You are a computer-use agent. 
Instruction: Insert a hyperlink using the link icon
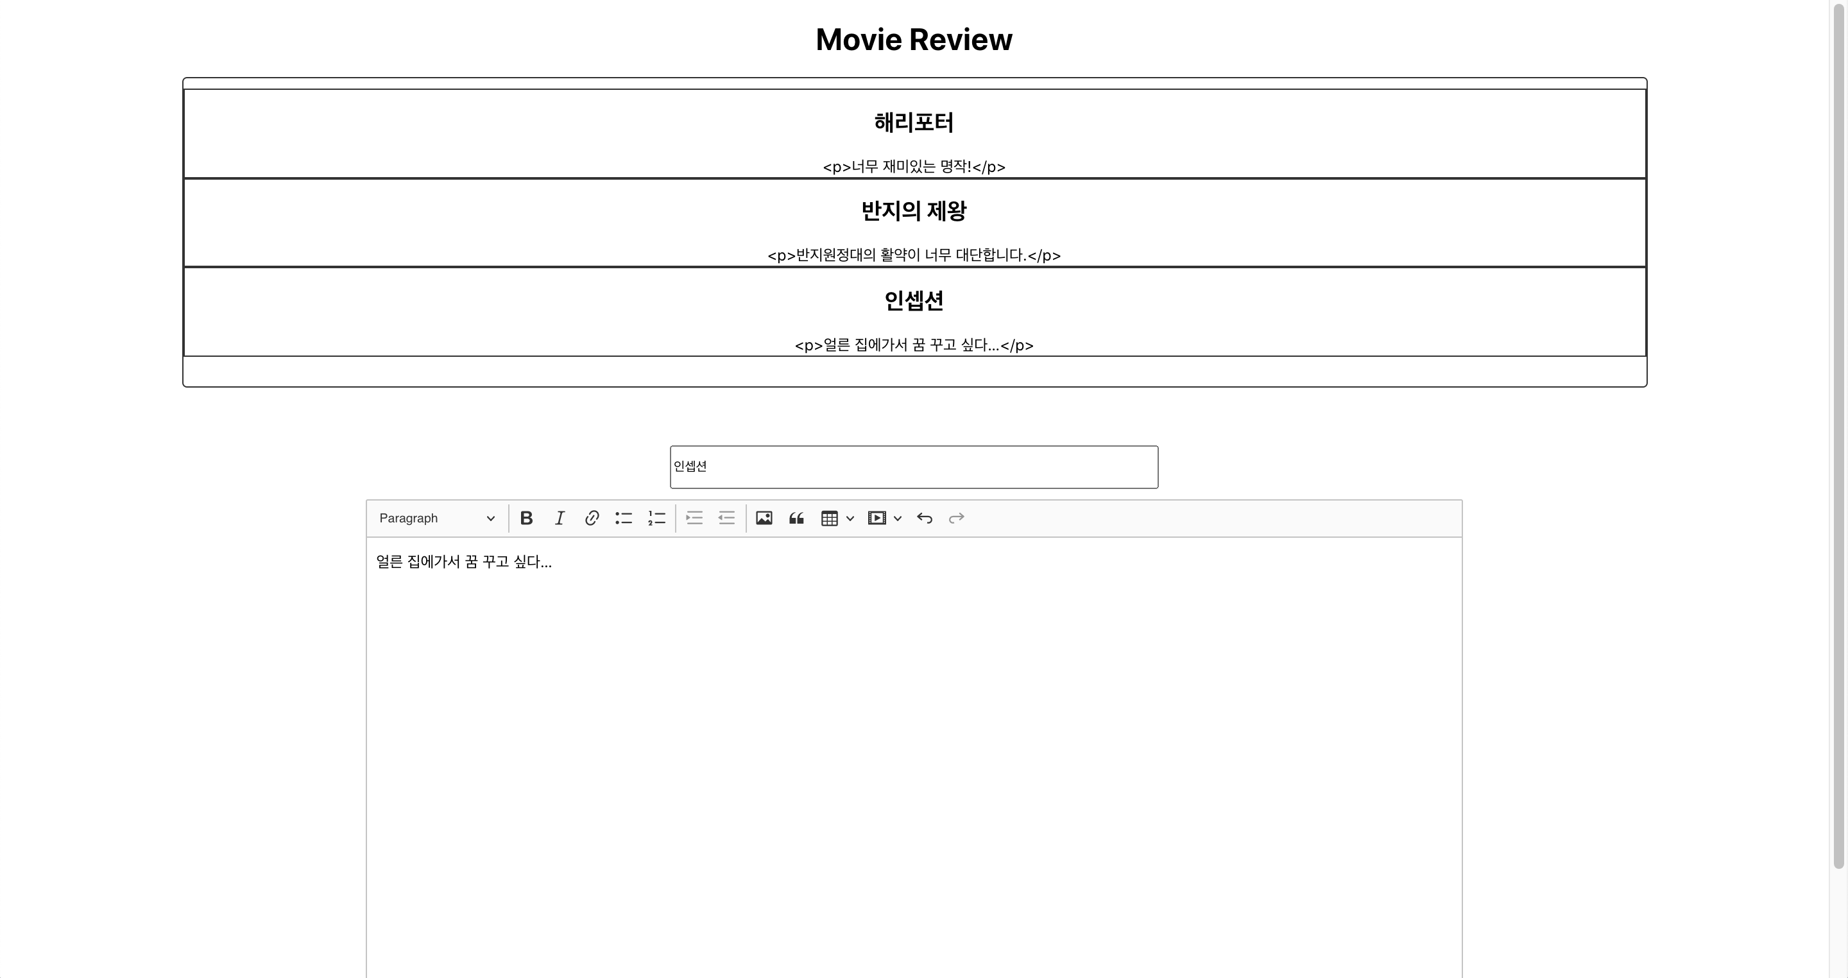tap(591, 517)
